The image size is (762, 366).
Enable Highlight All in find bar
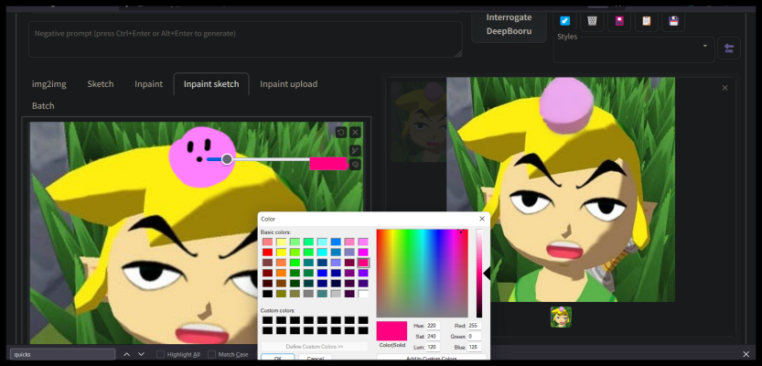(x=160, y=354)
